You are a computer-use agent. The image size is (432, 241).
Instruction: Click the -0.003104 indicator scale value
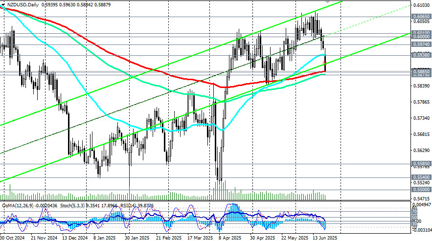(x=421, y=230)
